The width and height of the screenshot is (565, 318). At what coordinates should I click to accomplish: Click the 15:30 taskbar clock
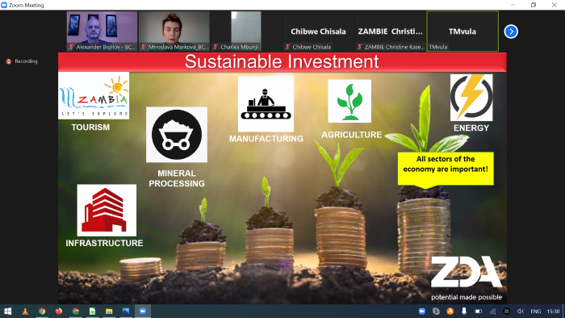point(553,312)
